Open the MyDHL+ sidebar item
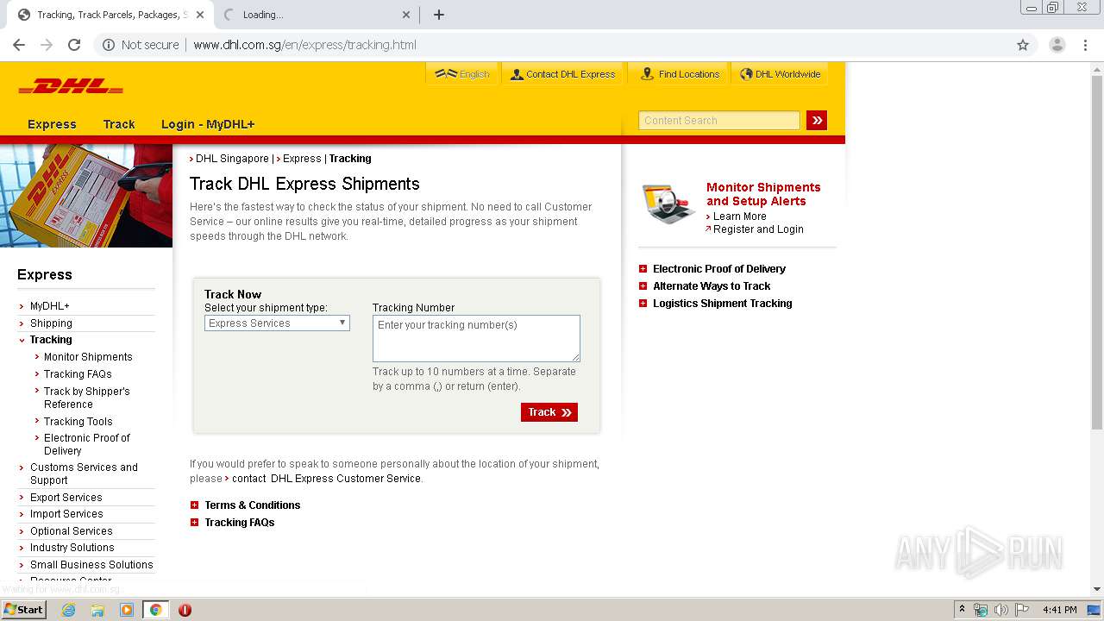The height and width of the screenshot is (621, 1104). coord(50,306)
